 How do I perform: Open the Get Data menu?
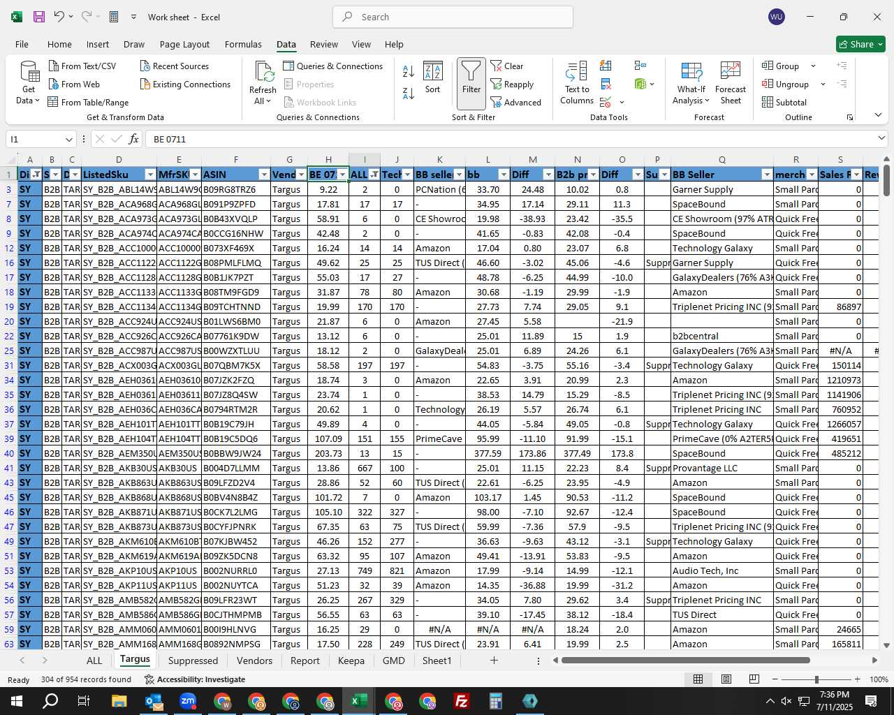pos(28,83)
